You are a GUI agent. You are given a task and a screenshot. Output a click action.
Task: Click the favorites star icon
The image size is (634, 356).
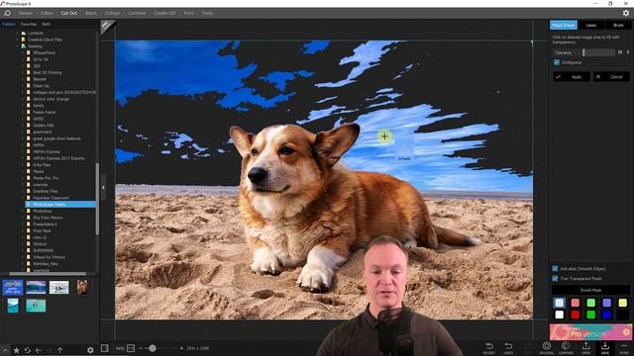tap(17, 350)
